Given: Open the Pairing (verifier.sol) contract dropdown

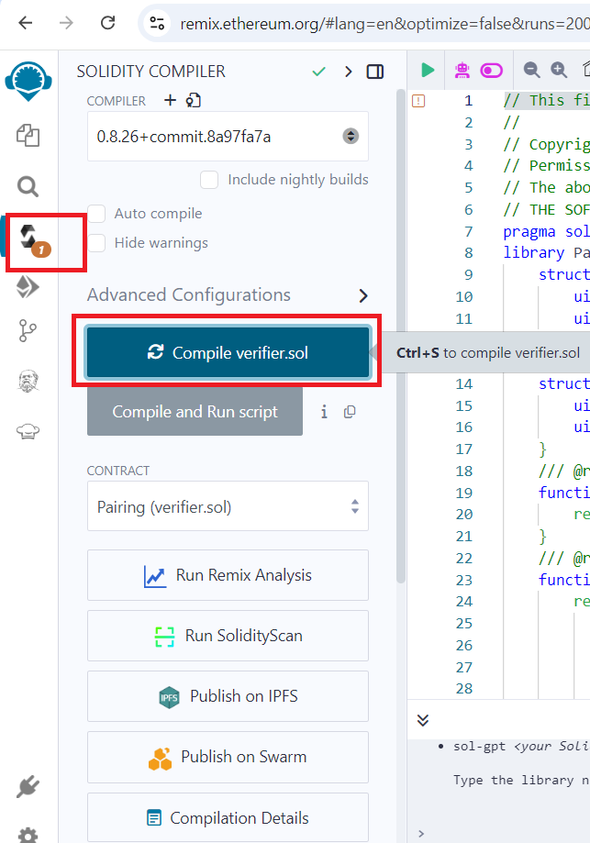Looking at the screenshot, I should [x=228, y=506].
